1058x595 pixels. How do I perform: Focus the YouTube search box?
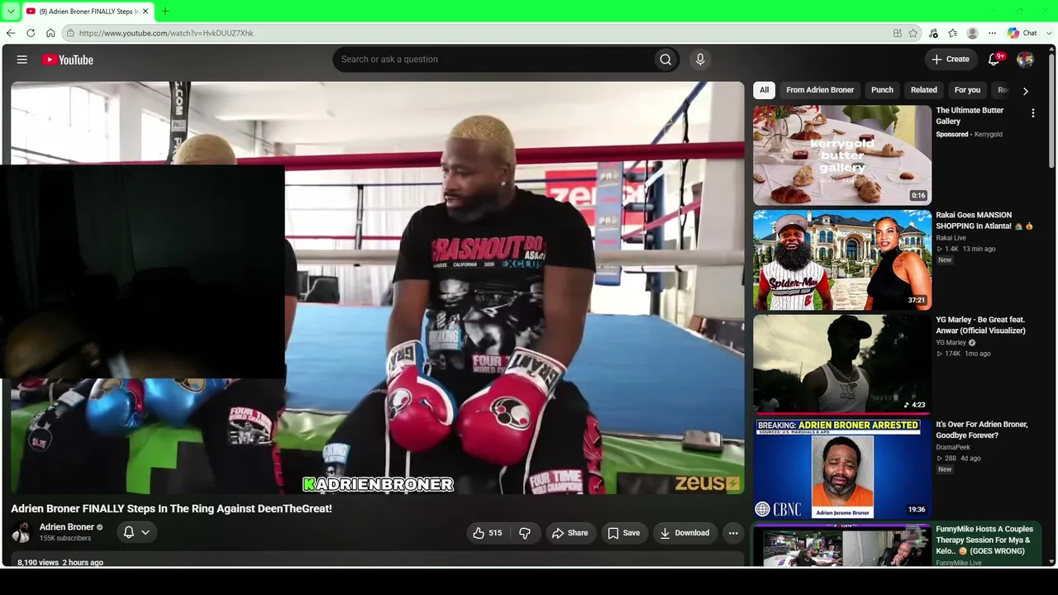coord(492,59)
